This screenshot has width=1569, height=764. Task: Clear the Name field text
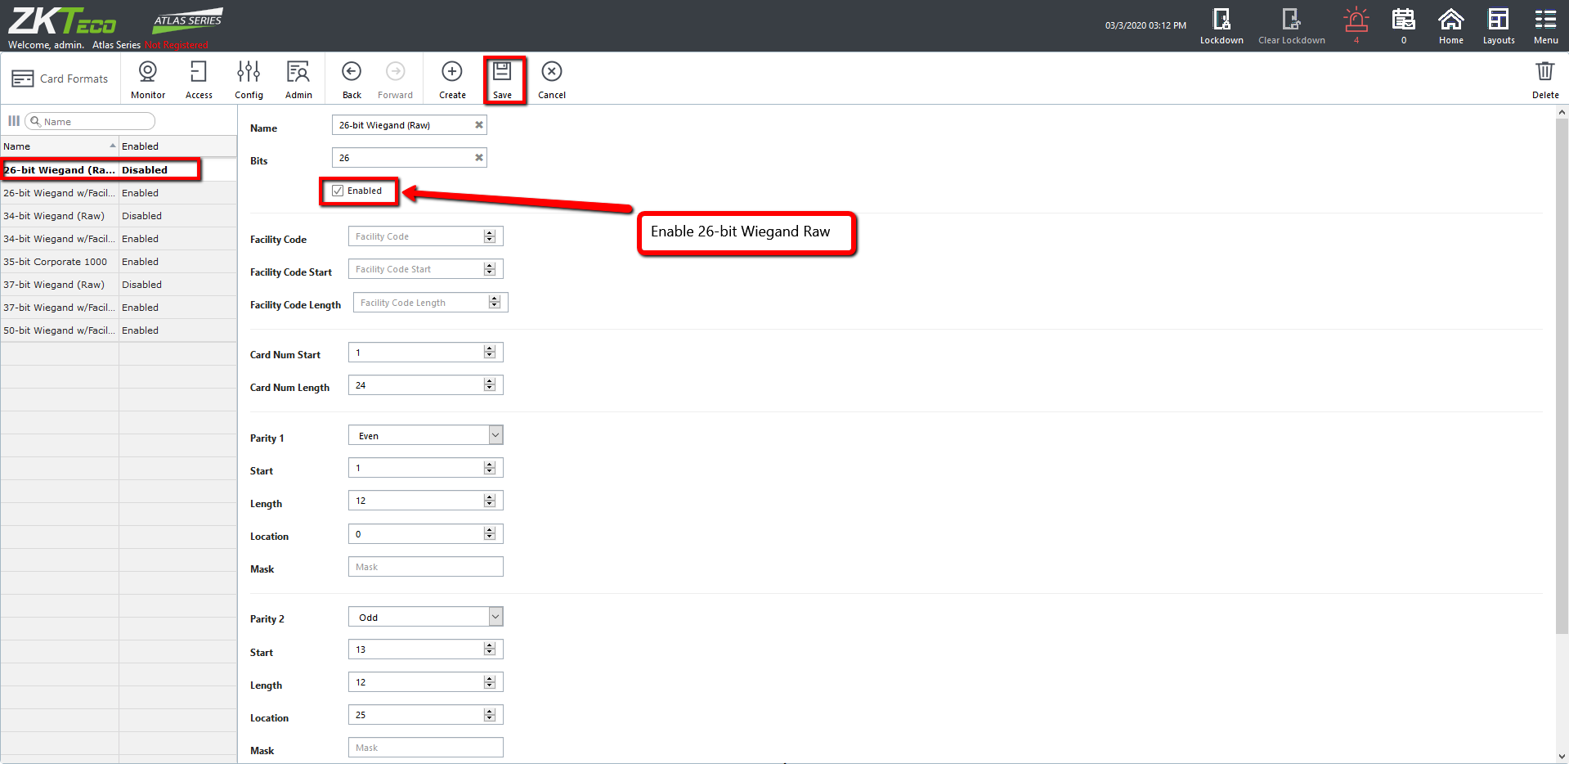point(479,125)
